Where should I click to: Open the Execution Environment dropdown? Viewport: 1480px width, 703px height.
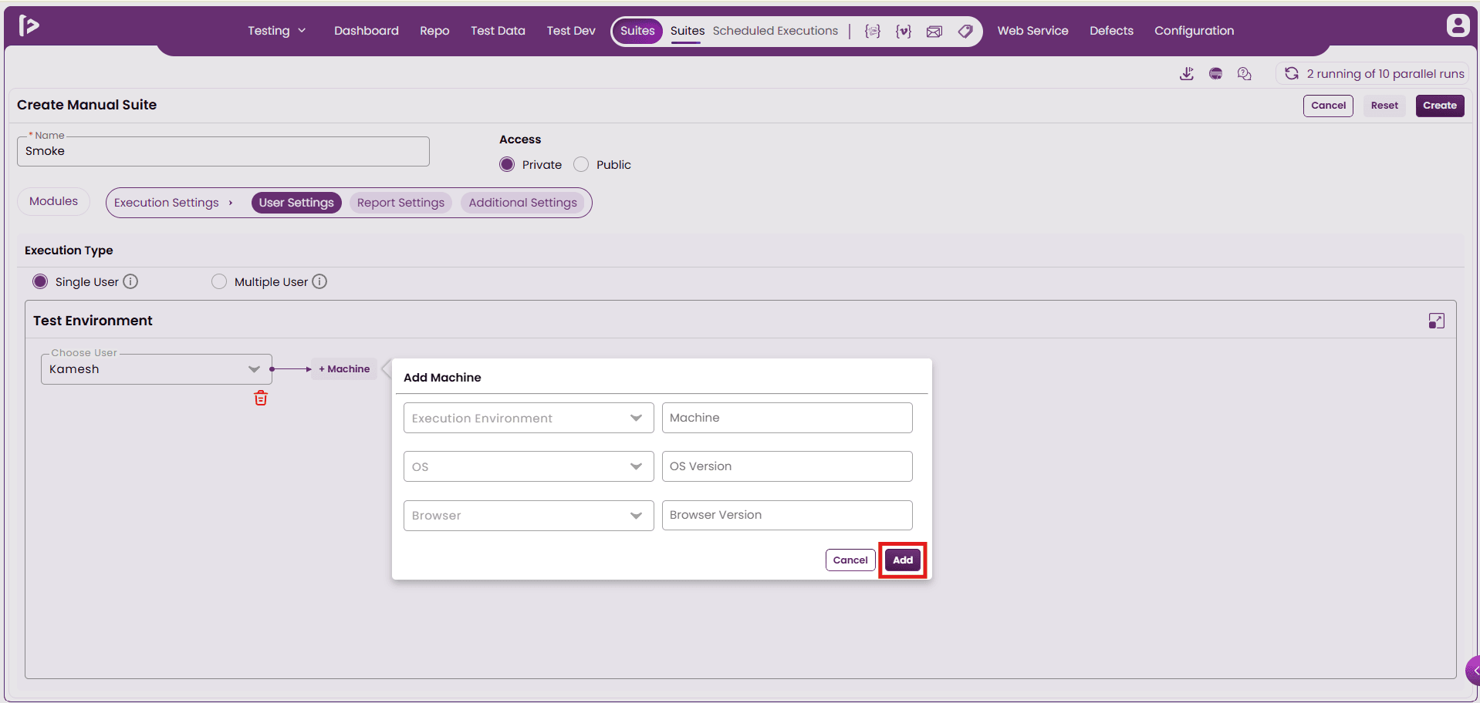tap(529, 418)
